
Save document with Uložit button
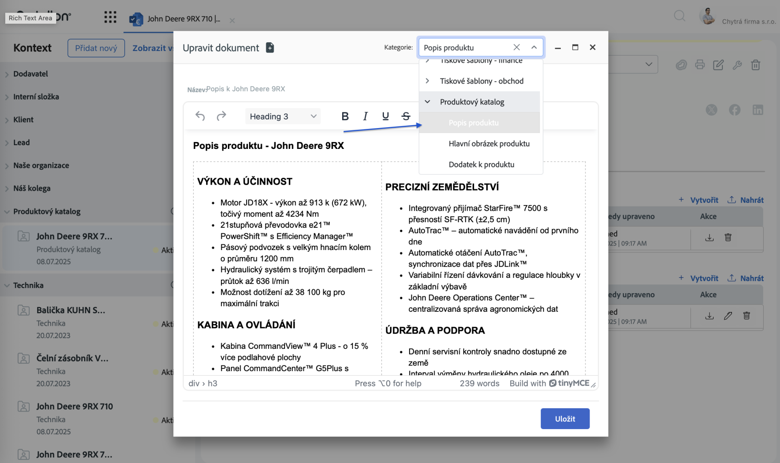point(565,418)
